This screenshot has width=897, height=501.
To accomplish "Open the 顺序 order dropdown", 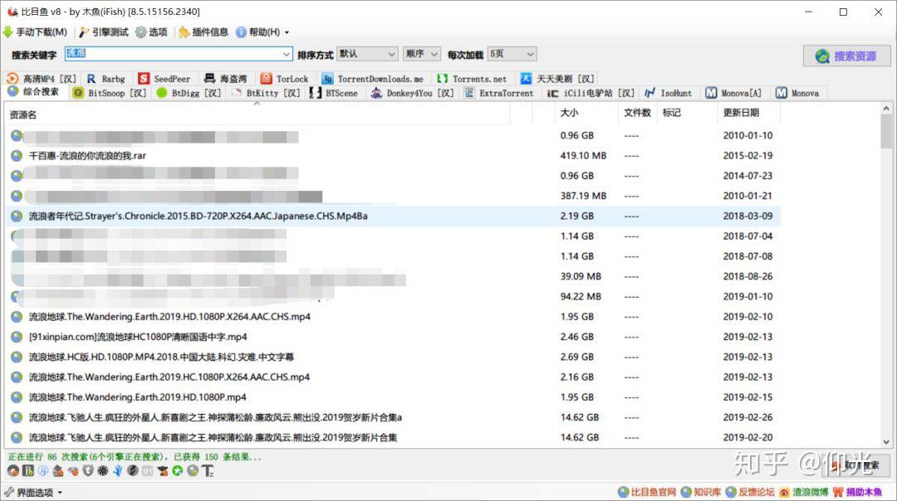I will pyautogui.click(x=422, y=54).
